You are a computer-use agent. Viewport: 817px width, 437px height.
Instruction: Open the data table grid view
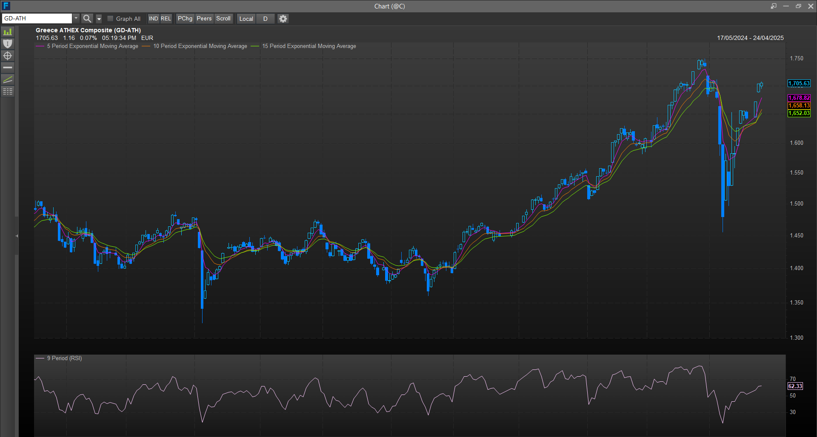(x=8, y=91)
